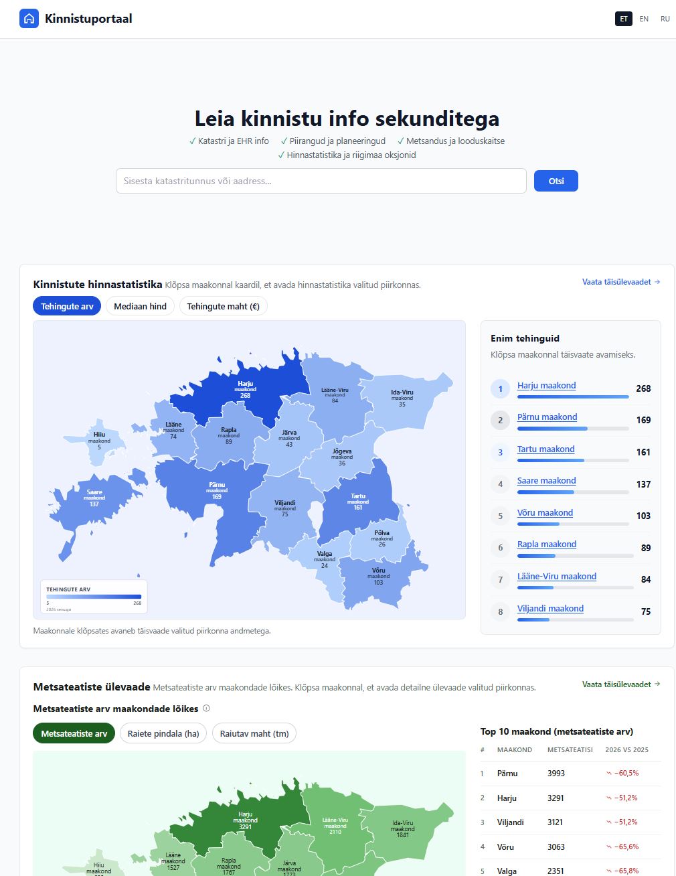Click Hiiu county on price statistics map
The image size is (676, 876).
tap(99, 441)
